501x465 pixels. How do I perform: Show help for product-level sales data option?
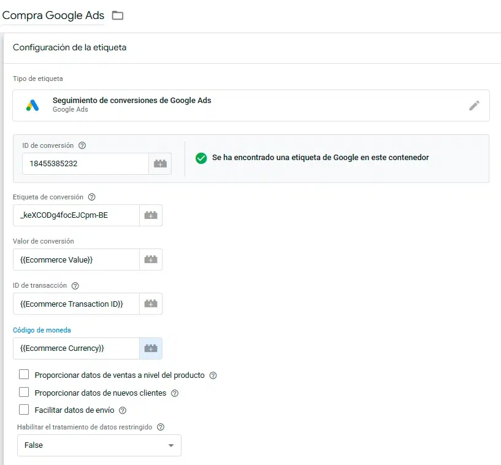click(213, 375)
